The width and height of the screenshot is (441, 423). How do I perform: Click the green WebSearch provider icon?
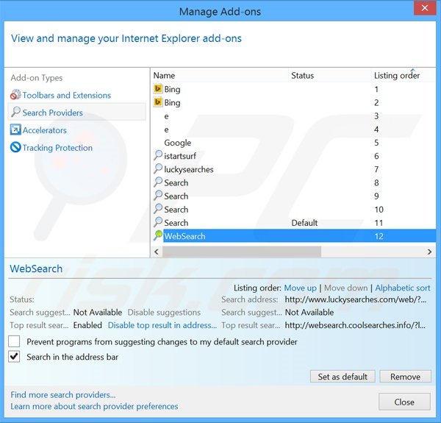(x=158, y=235)
